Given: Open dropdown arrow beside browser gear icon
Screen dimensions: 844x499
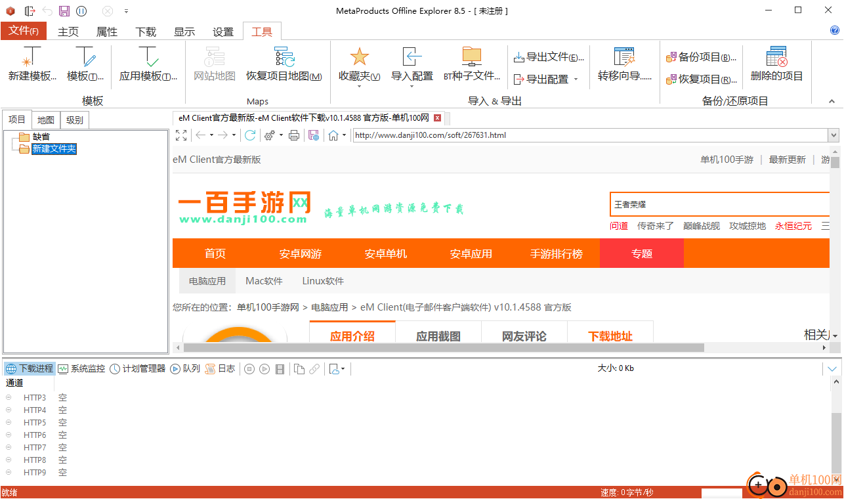Looking at the screenshot, I should click(281, 135).
